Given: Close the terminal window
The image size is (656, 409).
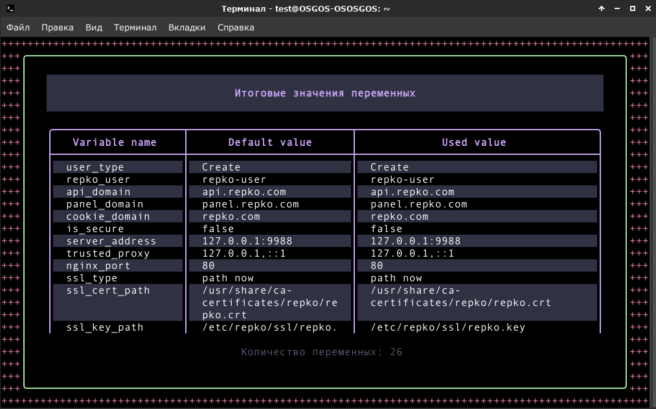Looking at the screenshot, I should click(x=648, y=8).
